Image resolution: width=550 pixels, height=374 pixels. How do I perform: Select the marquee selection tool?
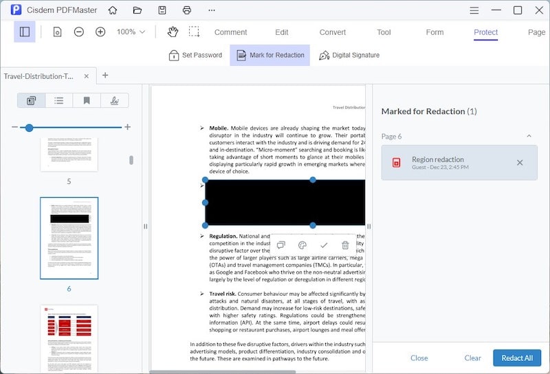(194, 32)
